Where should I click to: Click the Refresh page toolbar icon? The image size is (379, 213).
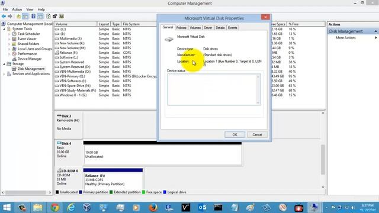pos(49,16)
